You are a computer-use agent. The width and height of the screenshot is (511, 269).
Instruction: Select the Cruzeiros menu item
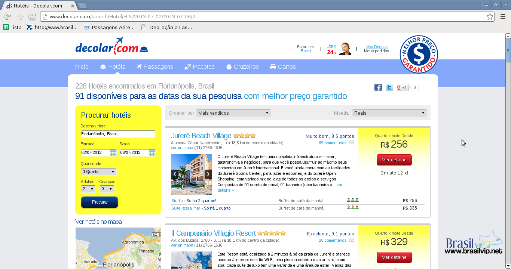tap(242, 67)
